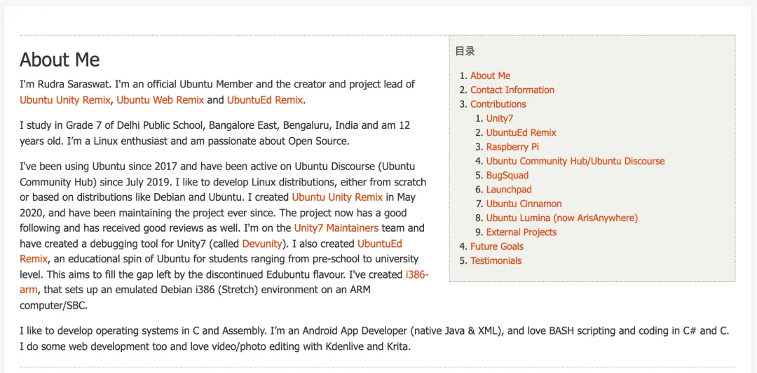
Task: Go to Contact Information section
Action: coord(512,90)
